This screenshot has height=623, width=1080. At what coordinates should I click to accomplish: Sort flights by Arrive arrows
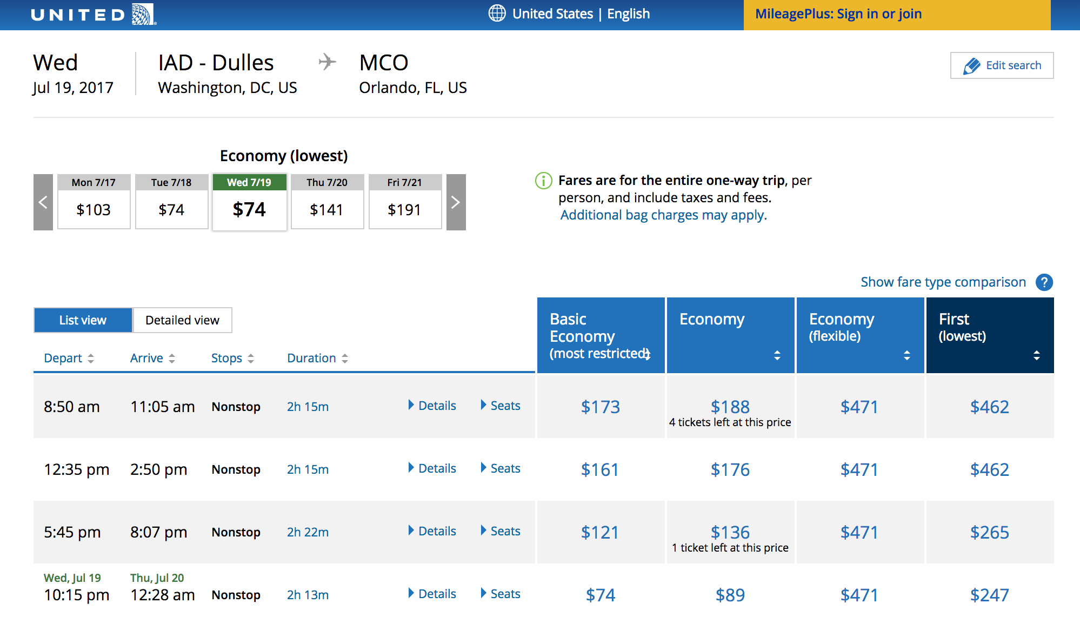(x=172, y=359)
